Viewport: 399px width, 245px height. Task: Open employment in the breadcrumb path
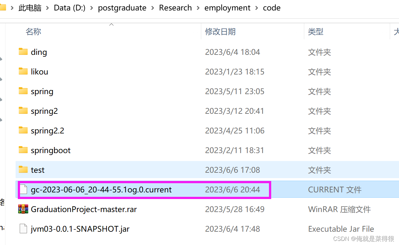click(227, 8)
